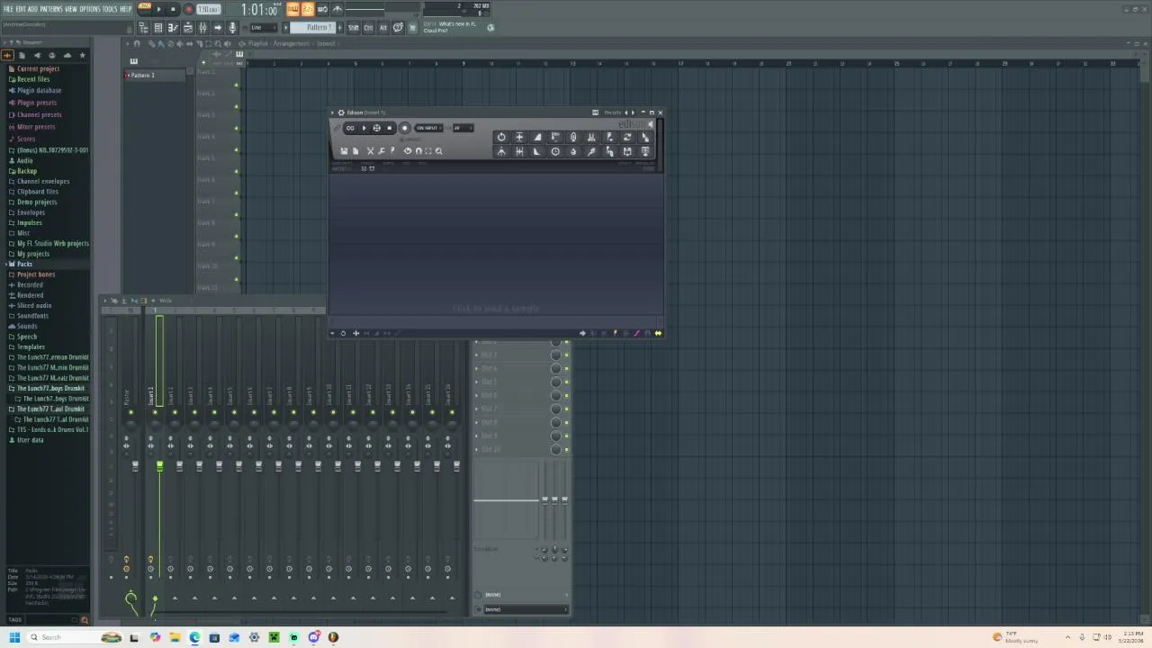
Task: Open the FILE menu
Action: pos(8,9)
